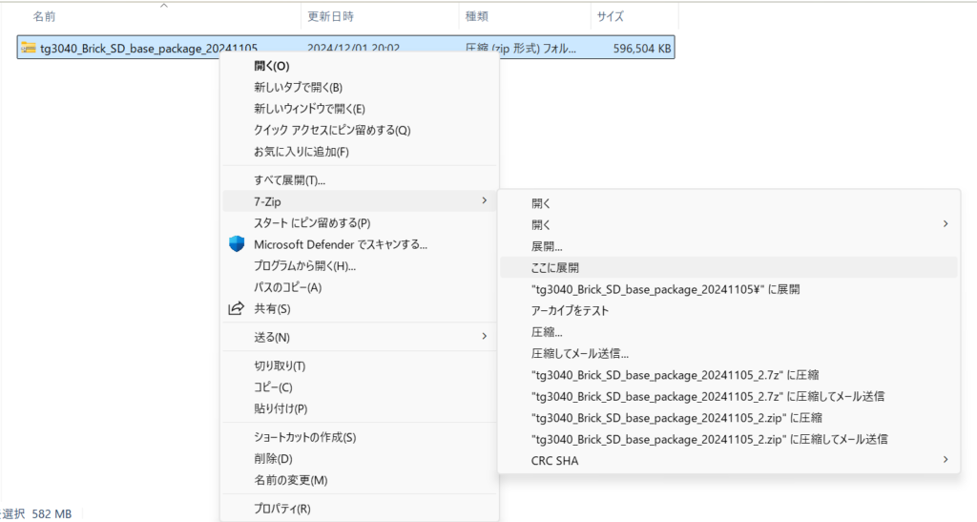The width and height of the screenshot is (977, 522).
Task: Open the 7-Zip menu entry
Action: tap(360, 201)
